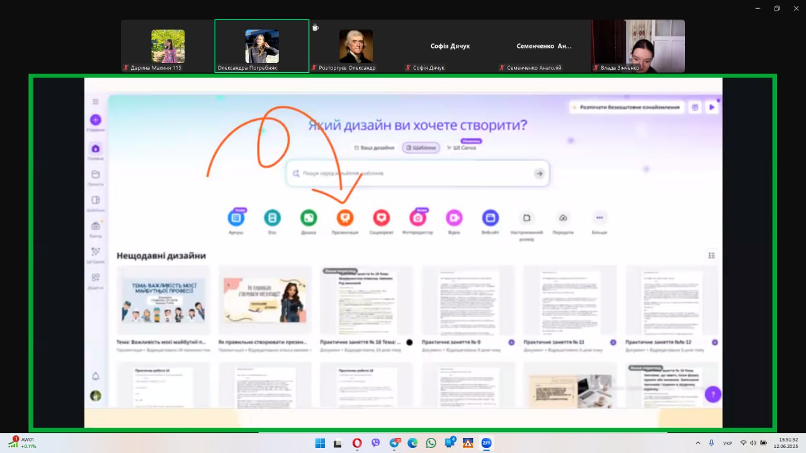
Task: Select the 'ШІ Canva' tab
Action: click(462, 148)
